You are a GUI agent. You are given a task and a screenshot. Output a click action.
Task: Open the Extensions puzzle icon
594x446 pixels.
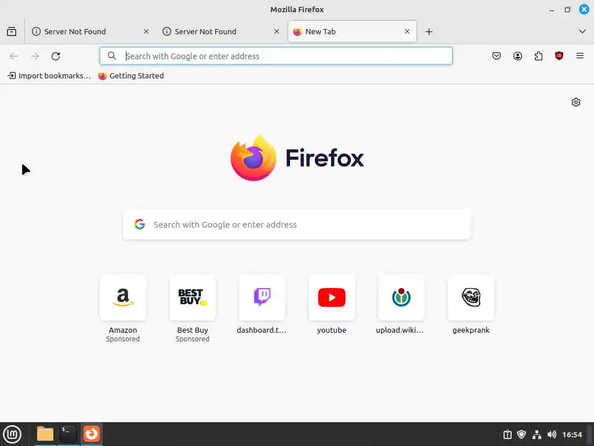coord(538,56)
